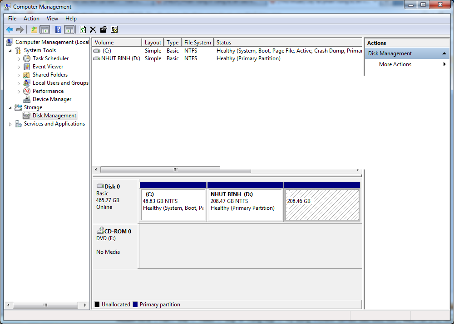Click the File System column header
This screenshot has width=454, height=324.
pyautogui.click(x=197, y=43)
